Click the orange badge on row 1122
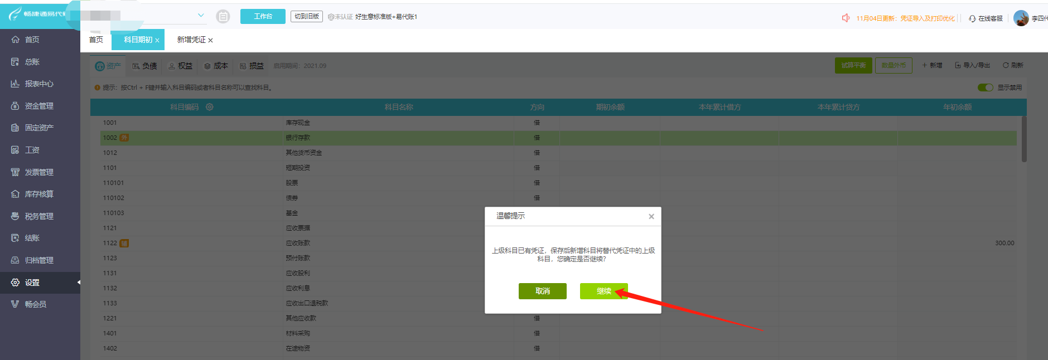This screenshot has height=360, width=1048. (124, 243)
